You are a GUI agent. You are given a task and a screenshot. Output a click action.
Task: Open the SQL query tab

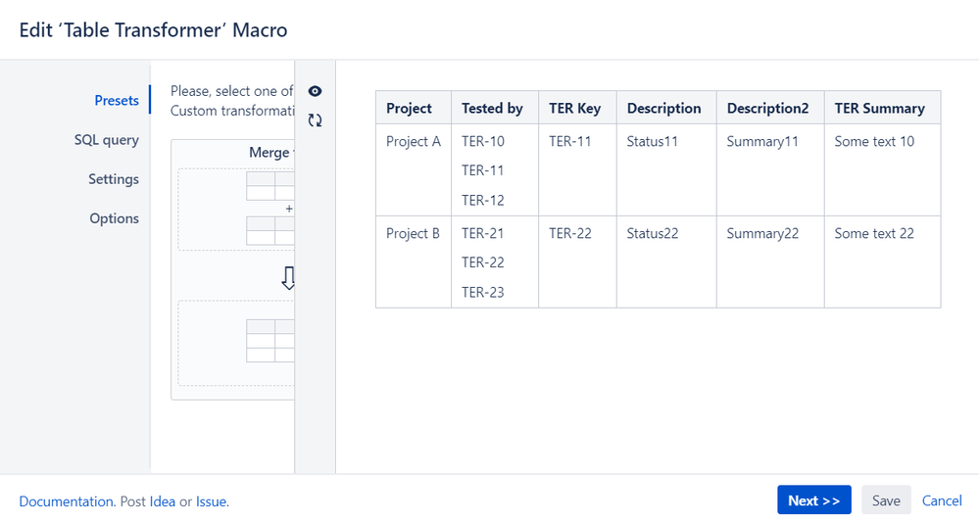(107, 140)
